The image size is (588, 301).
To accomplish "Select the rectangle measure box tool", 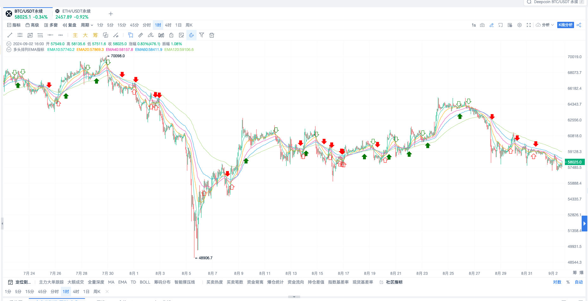I will 30,35.
